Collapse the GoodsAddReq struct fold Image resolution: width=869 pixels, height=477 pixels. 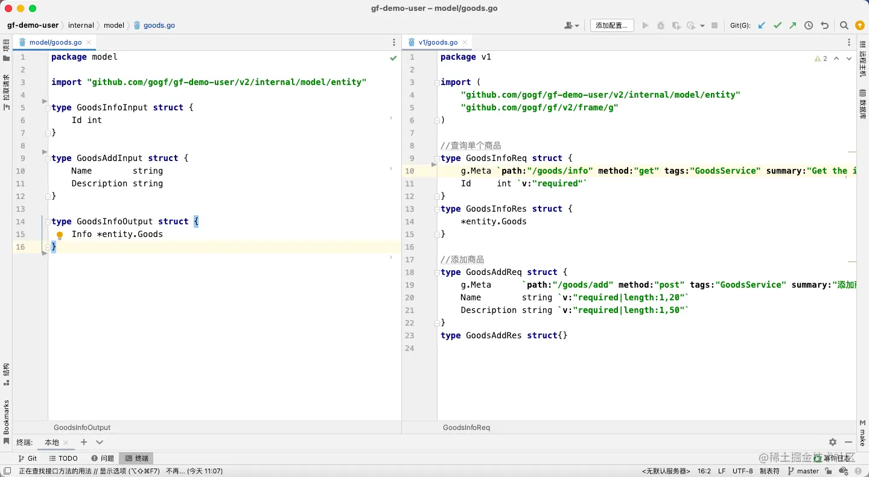click(437, 272)
